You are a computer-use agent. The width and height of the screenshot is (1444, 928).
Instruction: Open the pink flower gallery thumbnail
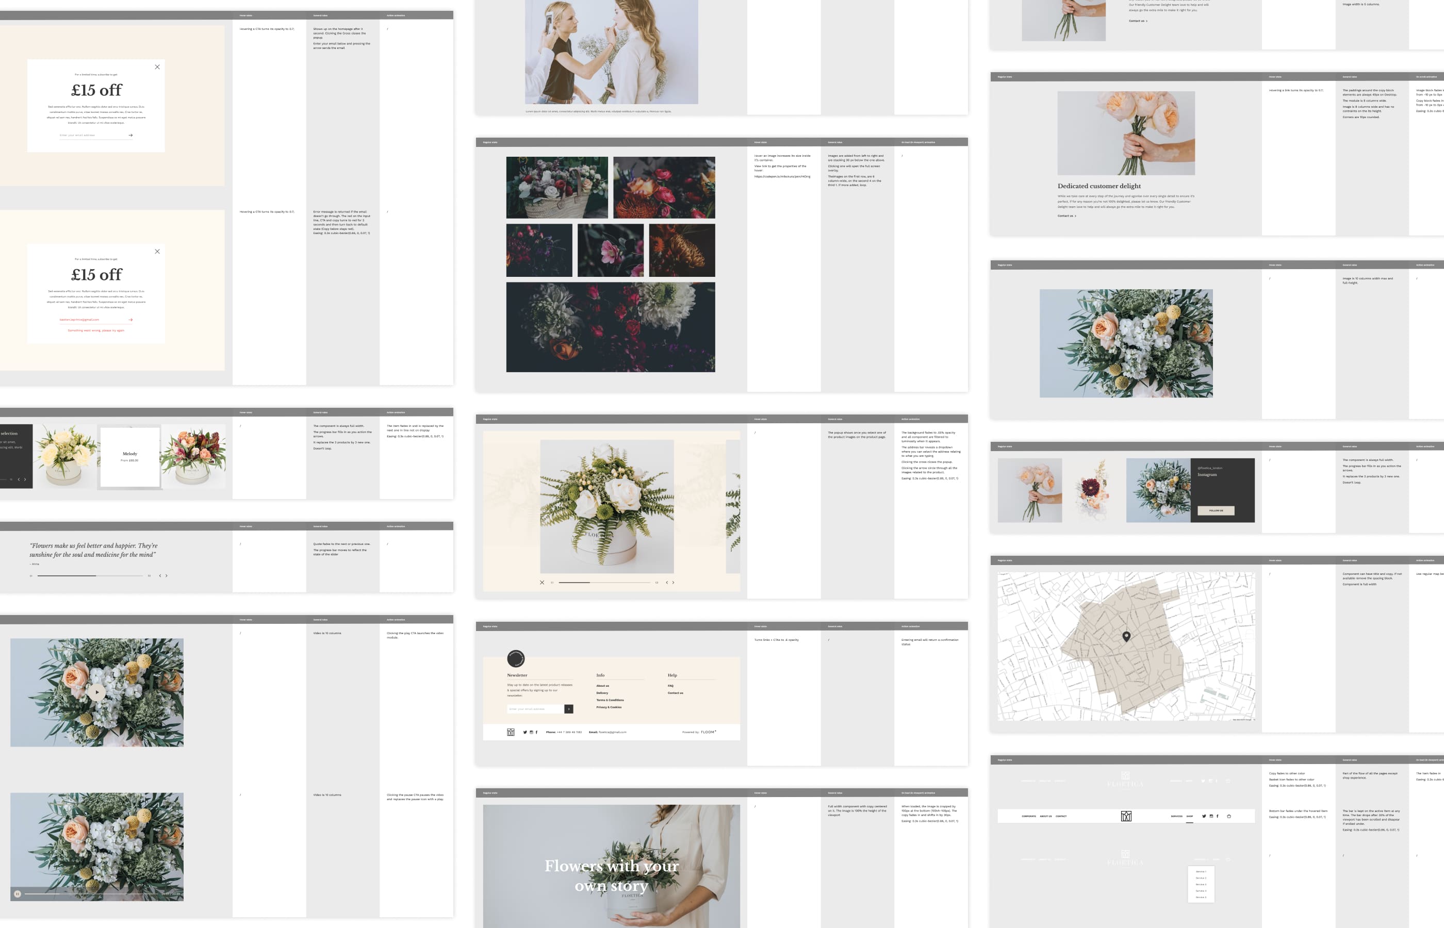tap(611, 250)
